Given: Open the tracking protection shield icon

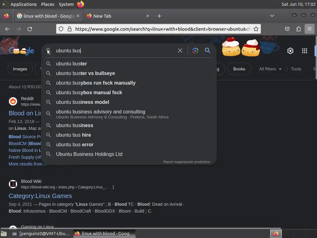Looking at the screenshot, I should click(61, 29).
